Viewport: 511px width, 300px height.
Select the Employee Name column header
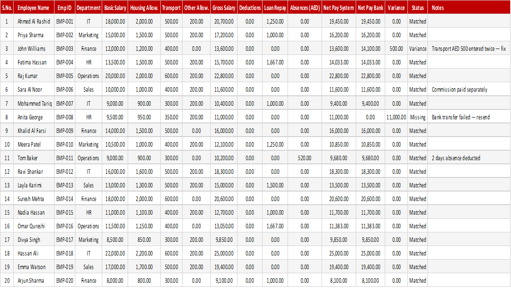33,8
